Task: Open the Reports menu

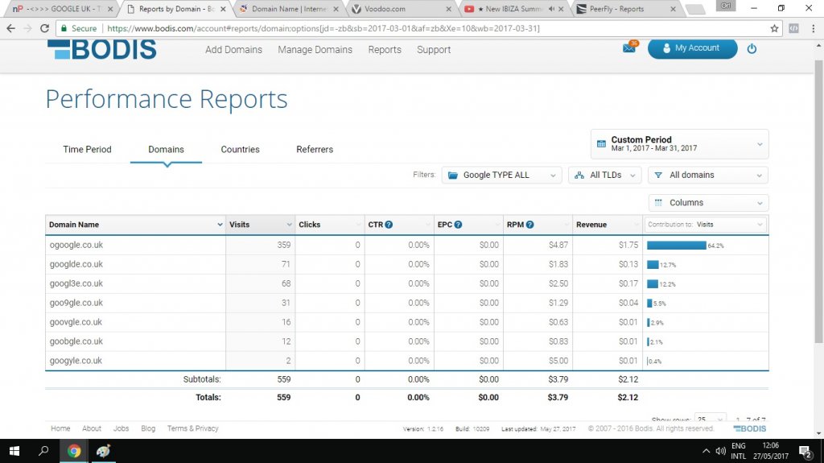Action: pos(385,49)
